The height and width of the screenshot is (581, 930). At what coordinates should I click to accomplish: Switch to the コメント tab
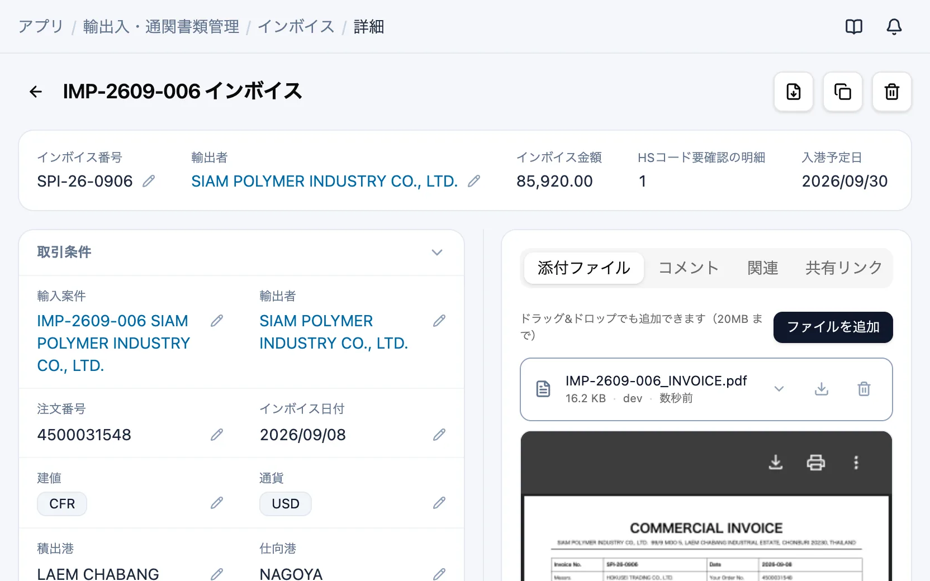coord(689,268)
